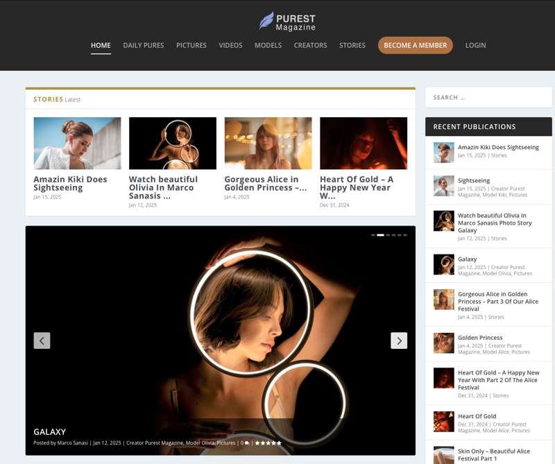Open 'Galaxy' in Recent Publications
555x464 pixels.
pos(467,259)
